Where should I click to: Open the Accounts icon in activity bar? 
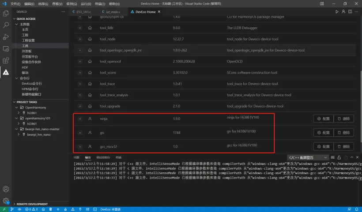point(6,189)
